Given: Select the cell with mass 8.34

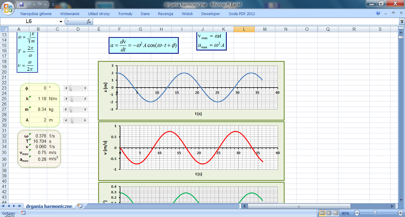Looking at the screenshot, I should tap(38, 109).
